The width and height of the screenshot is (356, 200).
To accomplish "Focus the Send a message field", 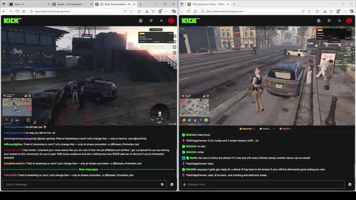I will coord(85,184).
